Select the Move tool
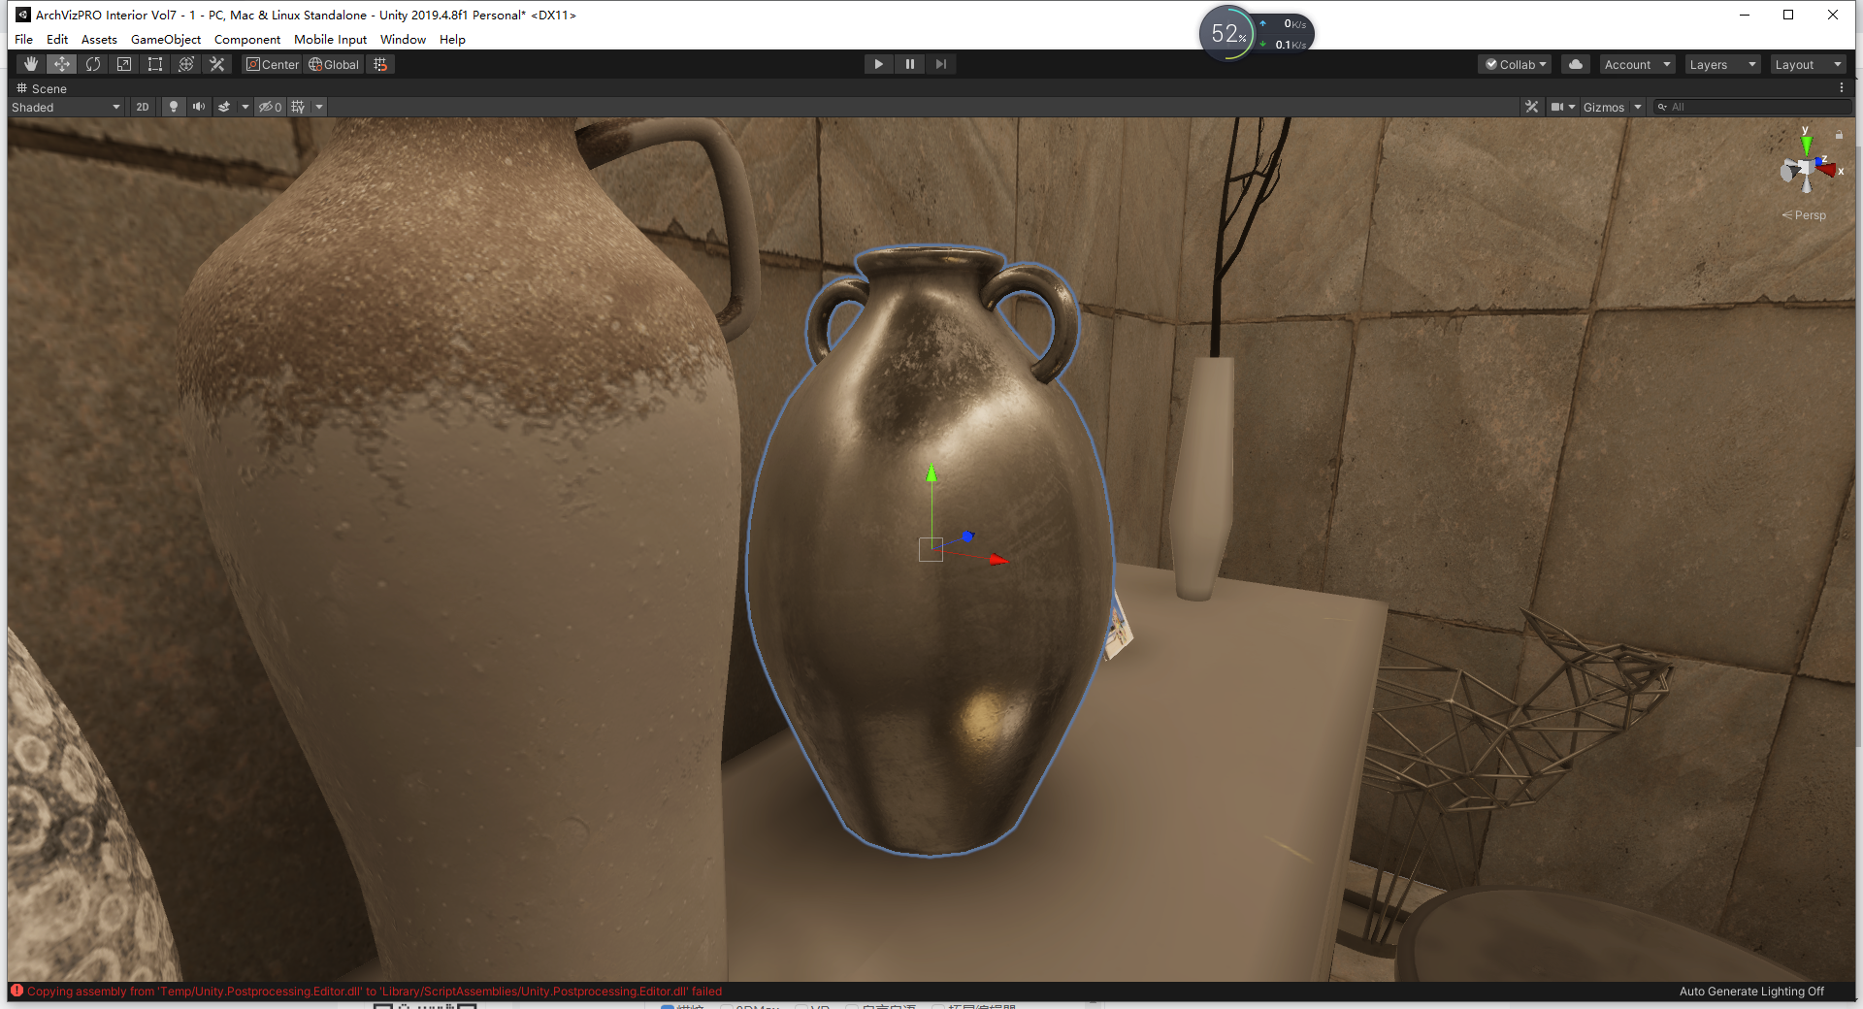1863x1009 pixels. [62, 64]
